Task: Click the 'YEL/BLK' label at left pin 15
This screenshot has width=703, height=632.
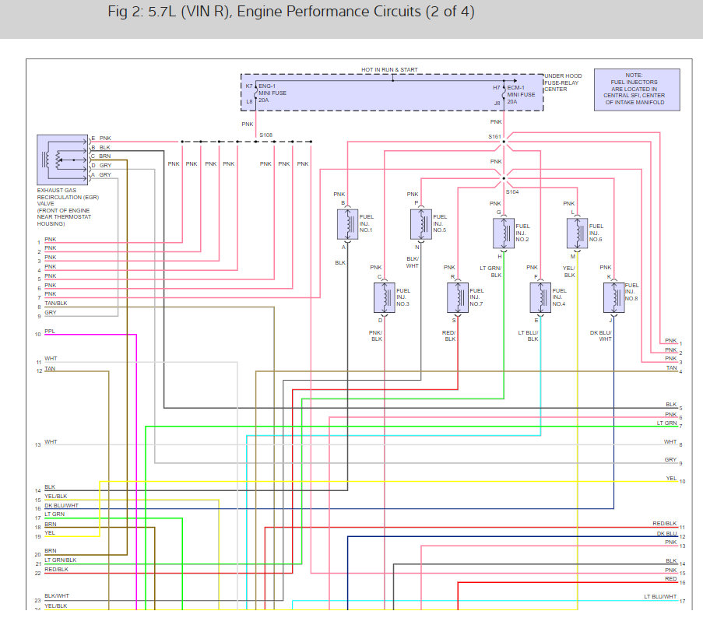Action: 55,496
